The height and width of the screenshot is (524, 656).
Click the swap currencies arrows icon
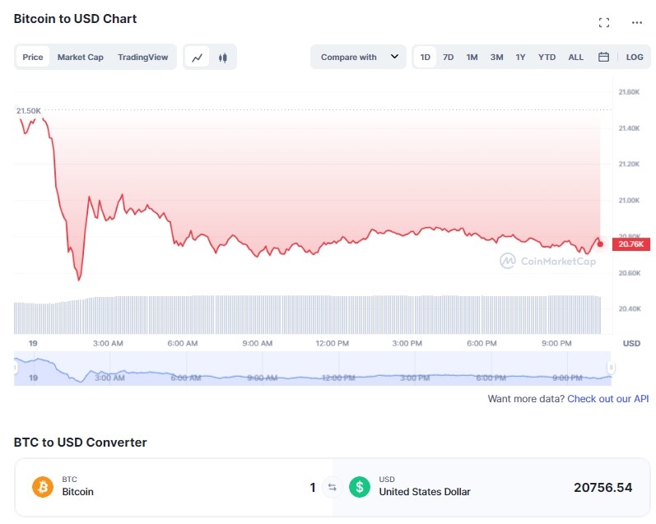click(333, 487)
